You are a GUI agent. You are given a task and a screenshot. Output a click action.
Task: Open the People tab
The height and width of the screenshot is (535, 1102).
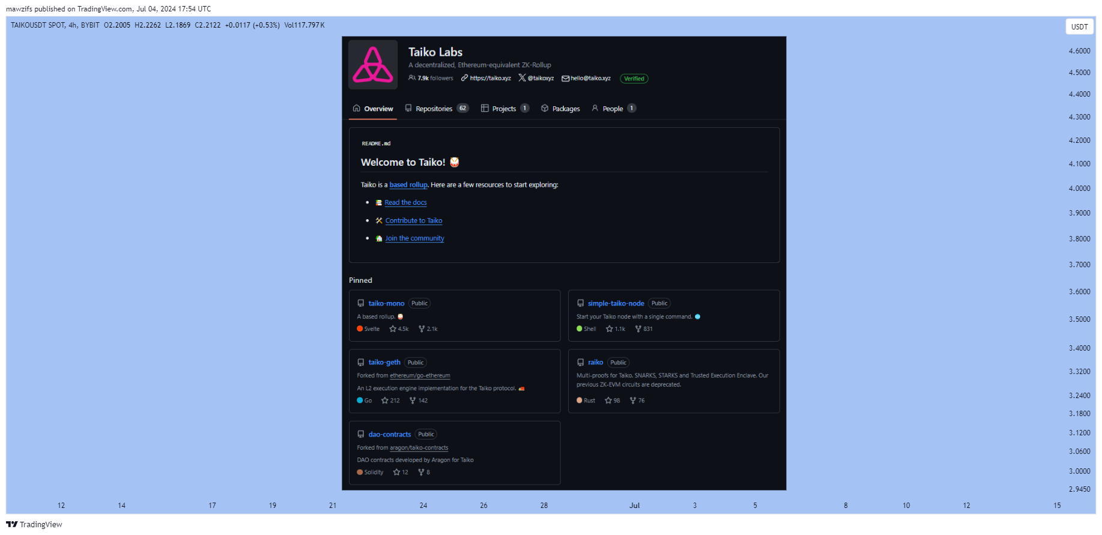(x=613, y=109)
